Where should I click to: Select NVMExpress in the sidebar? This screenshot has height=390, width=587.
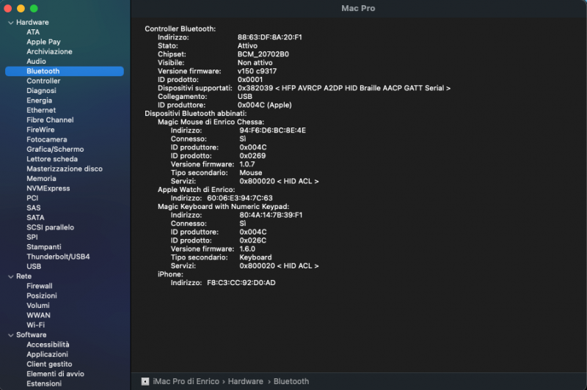click(48, 188)
